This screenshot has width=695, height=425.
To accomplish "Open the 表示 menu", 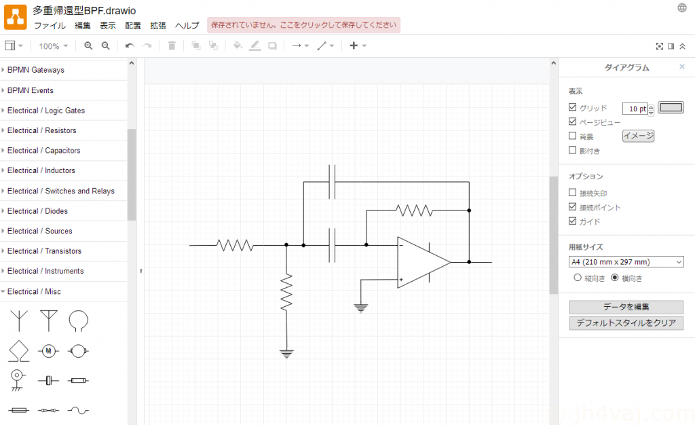I will (108, 26).
